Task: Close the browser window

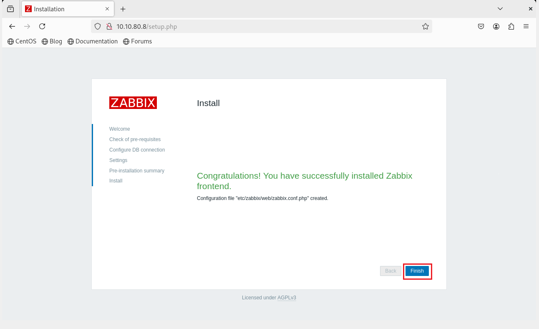Action: [531, 9]
